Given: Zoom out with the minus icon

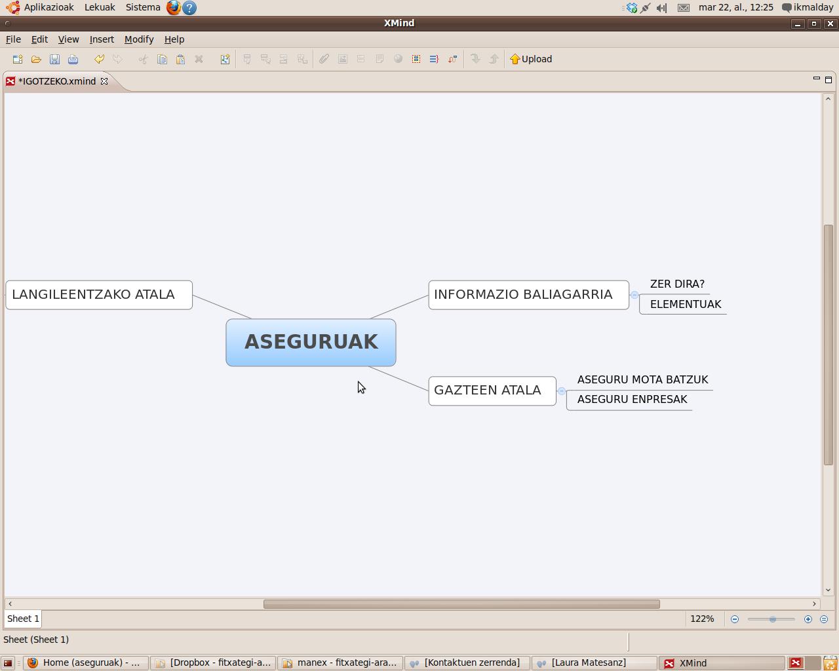Looking at the screenshot, I should [735, 619].
